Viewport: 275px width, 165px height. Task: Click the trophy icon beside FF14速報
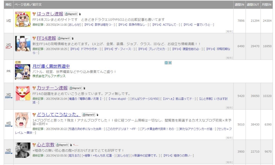(34, 38)
